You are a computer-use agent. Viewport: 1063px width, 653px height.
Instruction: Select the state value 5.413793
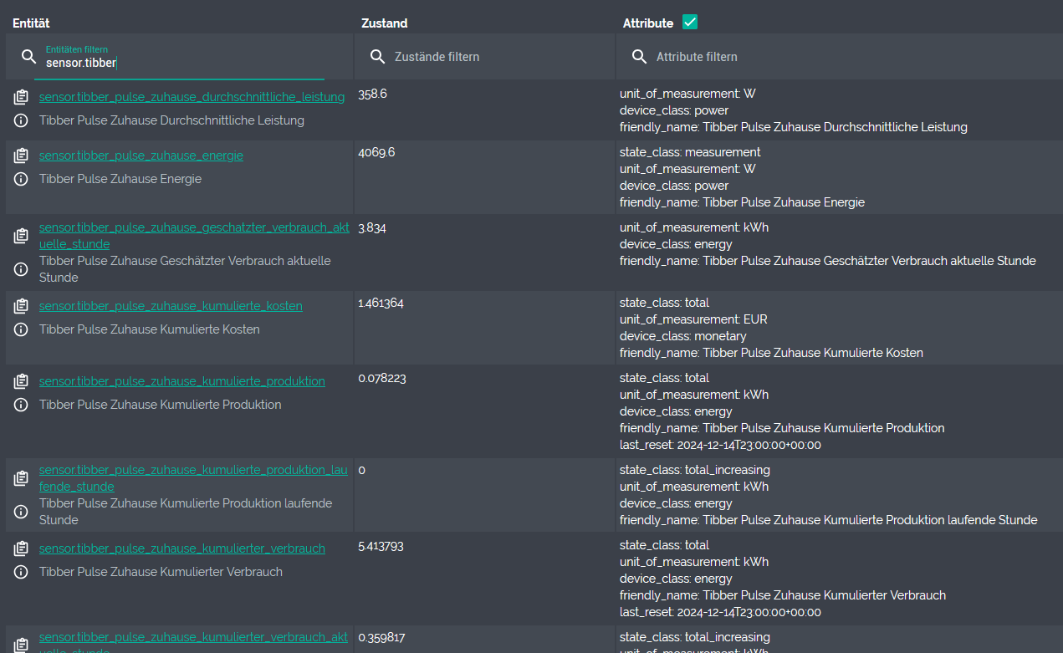pos(381,545)
